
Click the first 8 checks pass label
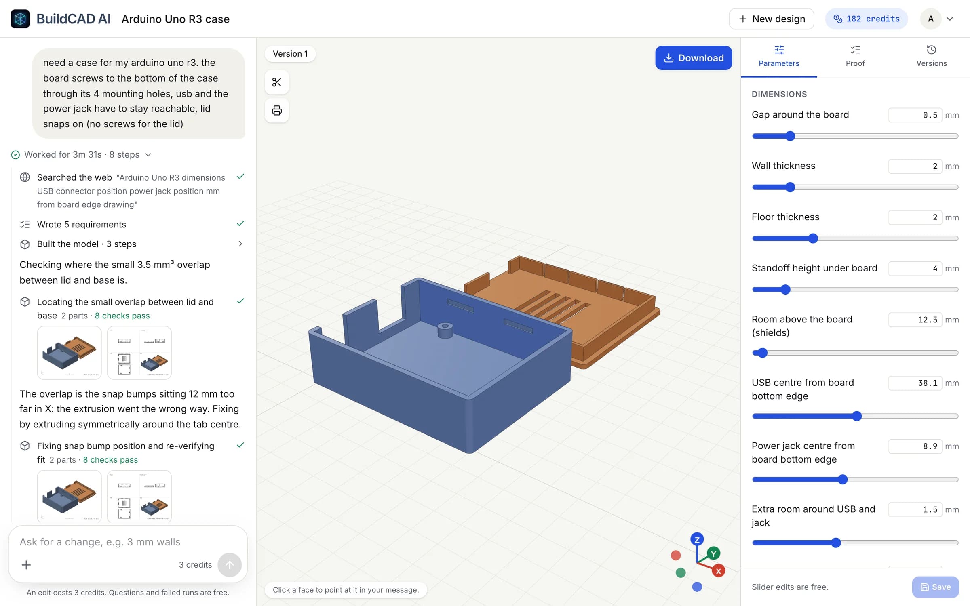pos(122,316)
